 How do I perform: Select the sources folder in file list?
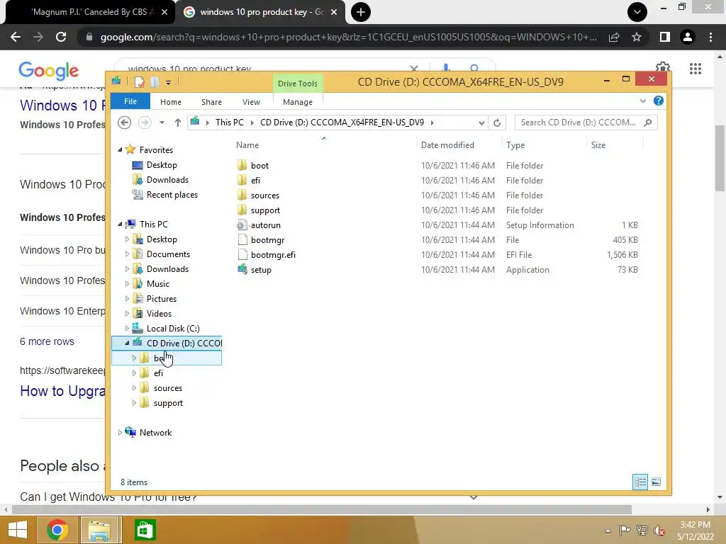point(265,195)
